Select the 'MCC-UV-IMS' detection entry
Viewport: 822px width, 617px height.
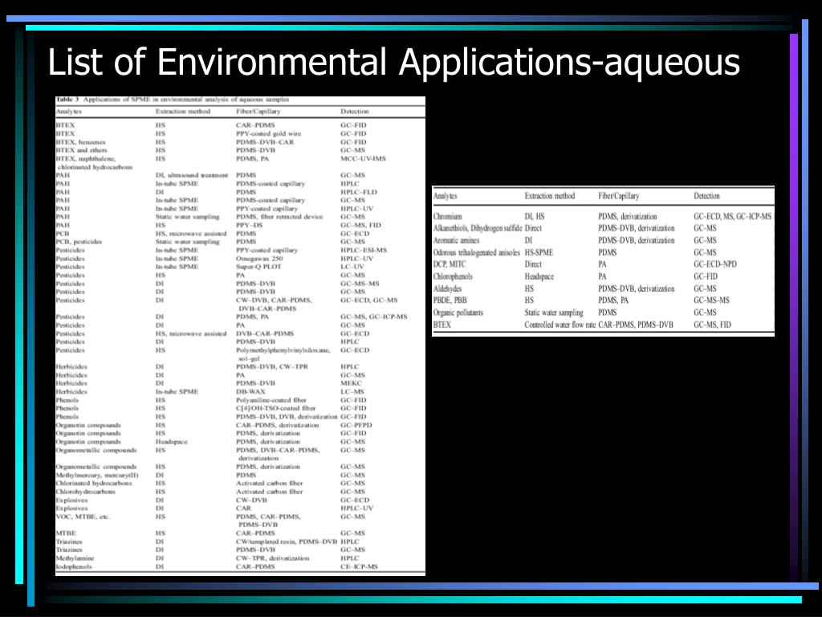(x=363, y=158)
